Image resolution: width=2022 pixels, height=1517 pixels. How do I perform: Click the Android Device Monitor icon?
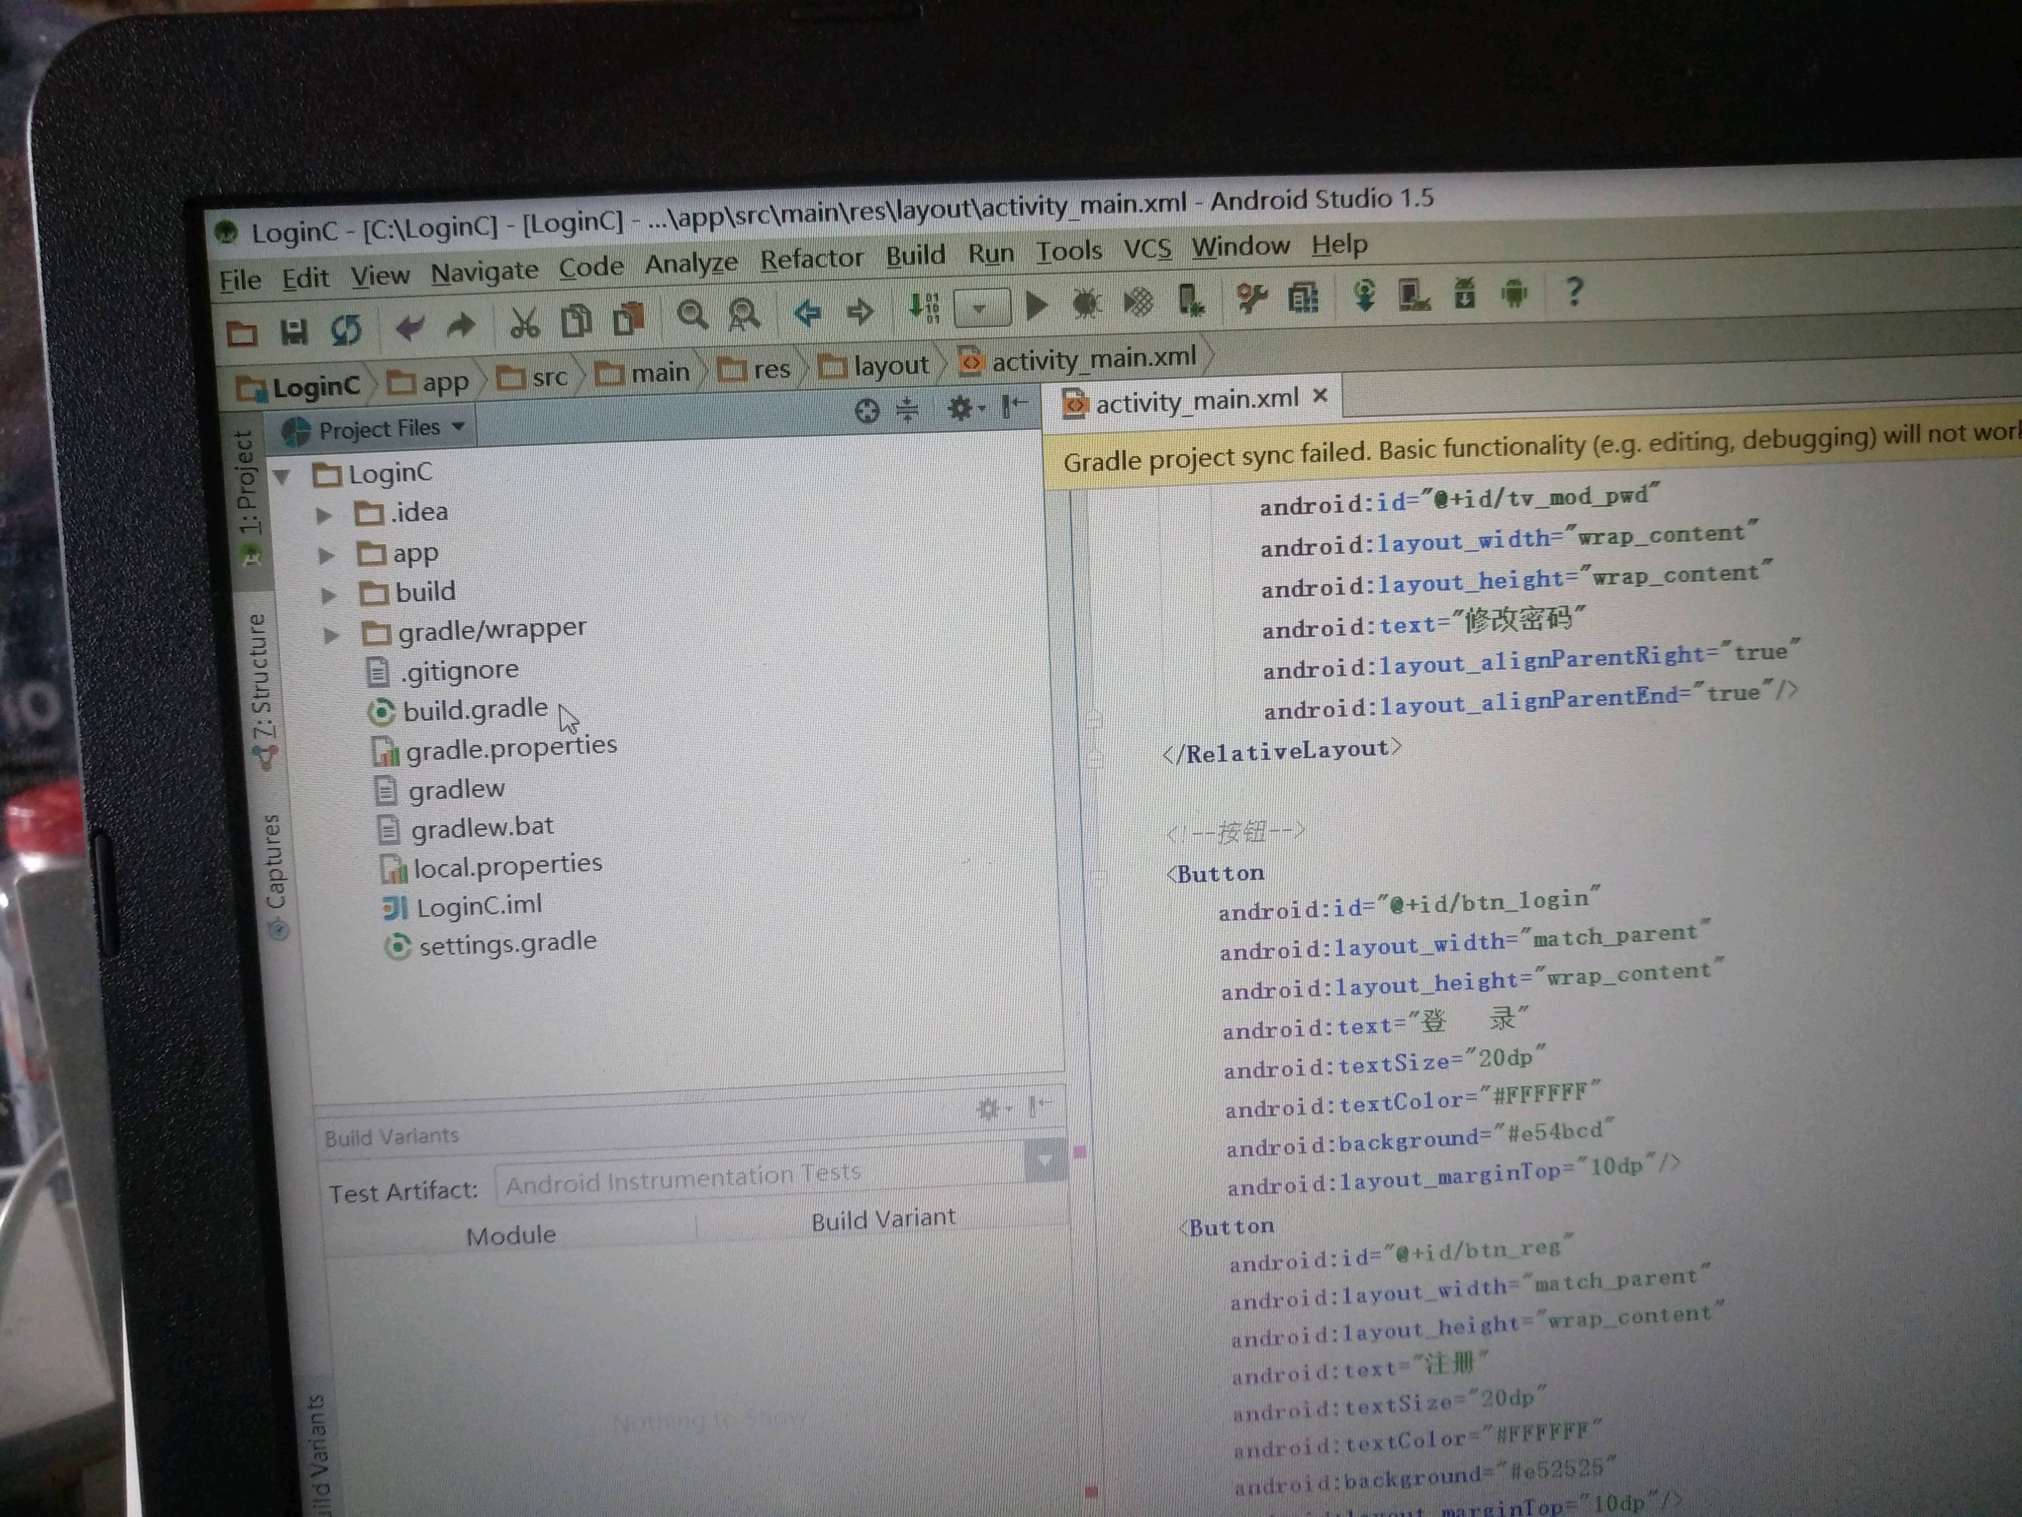tap(1514, 292)
